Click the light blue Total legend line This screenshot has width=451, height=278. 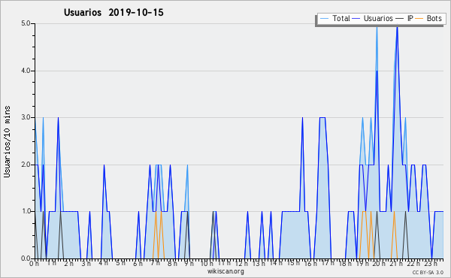[x=324, y=19]
